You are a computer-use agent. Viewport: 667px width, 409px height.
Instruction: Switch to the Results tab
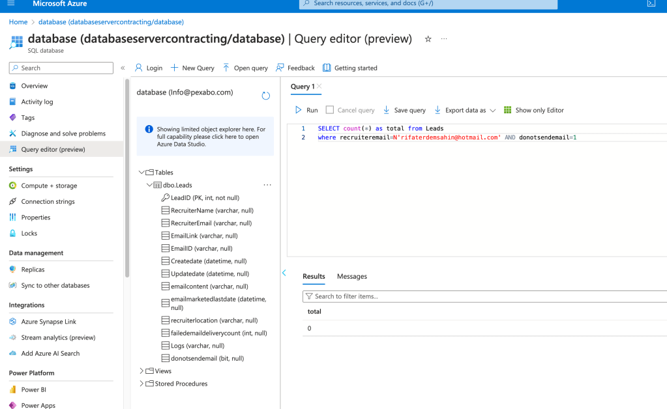314,276
